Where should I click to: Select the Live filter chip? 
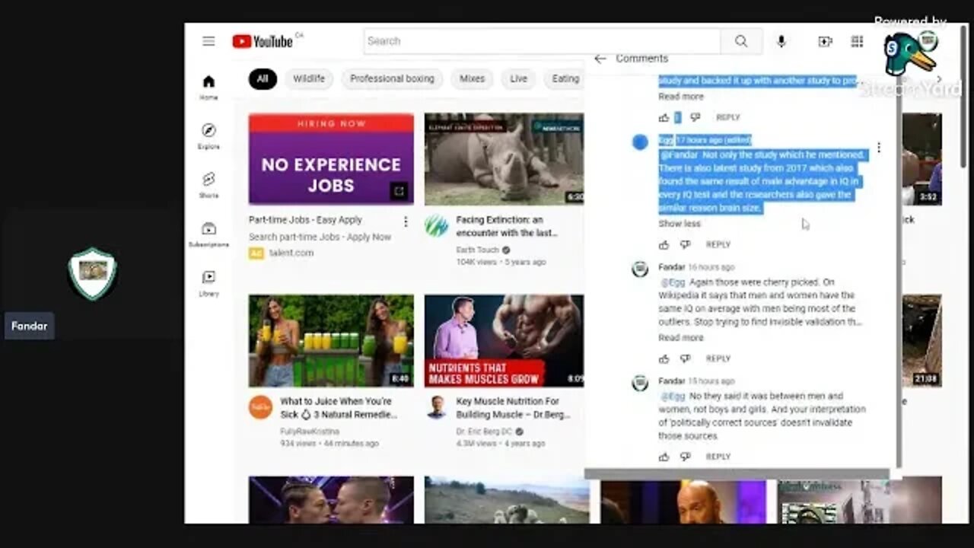pyautogui.click(x=518, y=78)
